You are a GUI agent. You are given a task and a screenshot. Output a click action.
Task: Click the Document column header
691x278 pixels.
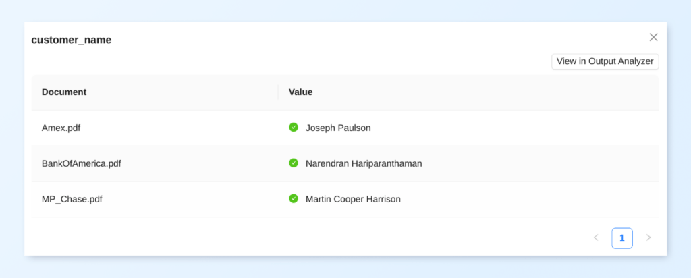(64, 92)
